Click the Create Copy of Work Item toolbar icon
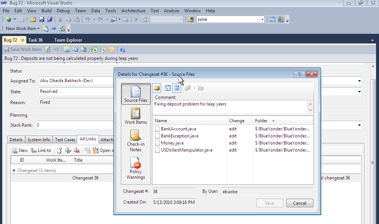Screen dimensions: 379x224 point(45,29)
